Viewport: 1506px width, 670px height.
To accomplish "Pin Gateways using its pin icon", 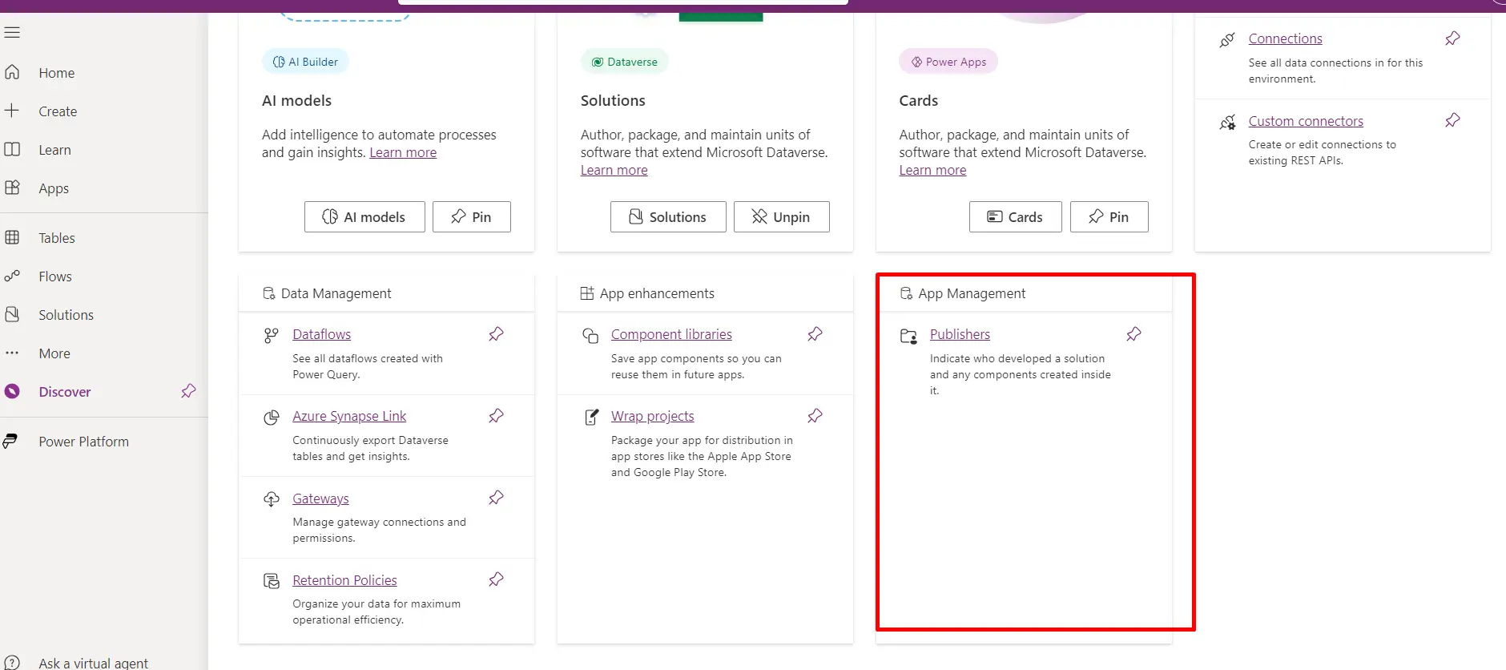I will pyautogui.click(x=496, y=498).
